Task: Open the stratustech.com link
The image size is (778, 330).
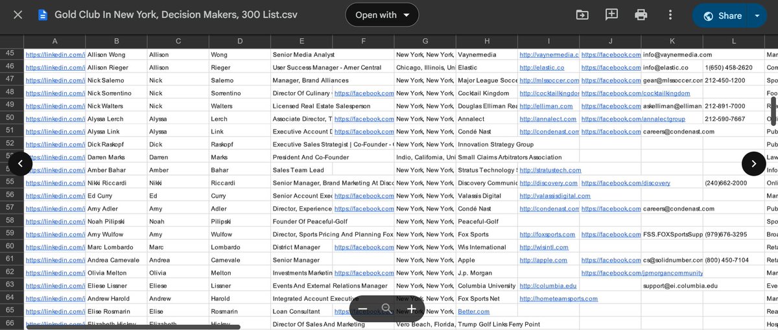Action: point(550,170)
